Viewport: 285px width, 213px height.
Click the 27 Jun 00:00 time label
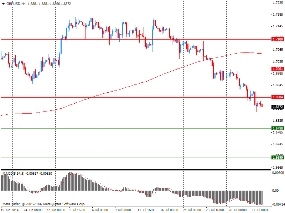point(56,210)
